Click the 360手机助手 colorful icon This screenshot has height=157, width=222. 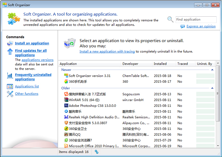tap(66, 81)
